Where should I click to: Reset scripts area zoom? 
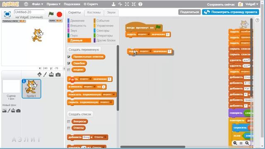coord(241,143)
